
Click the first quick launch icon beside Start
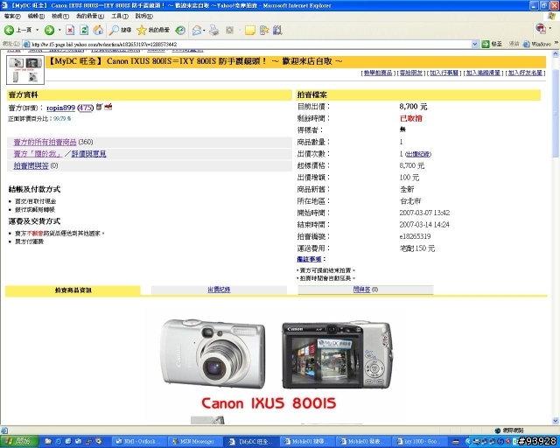(x=48, y=442)
